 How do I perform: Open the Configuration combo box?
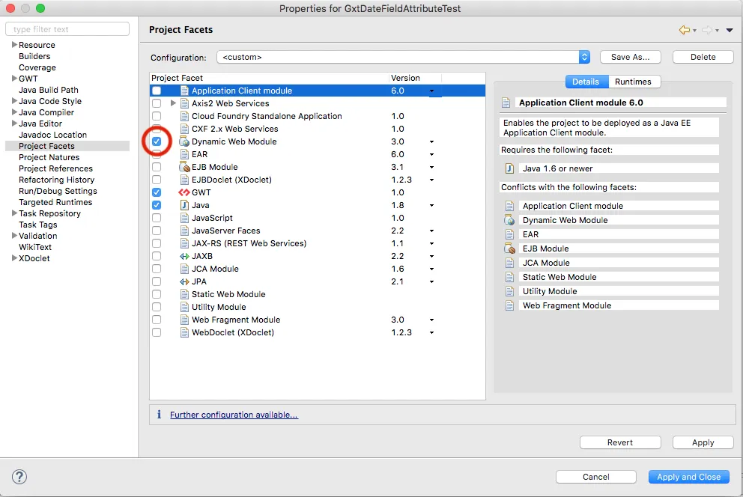403,57
